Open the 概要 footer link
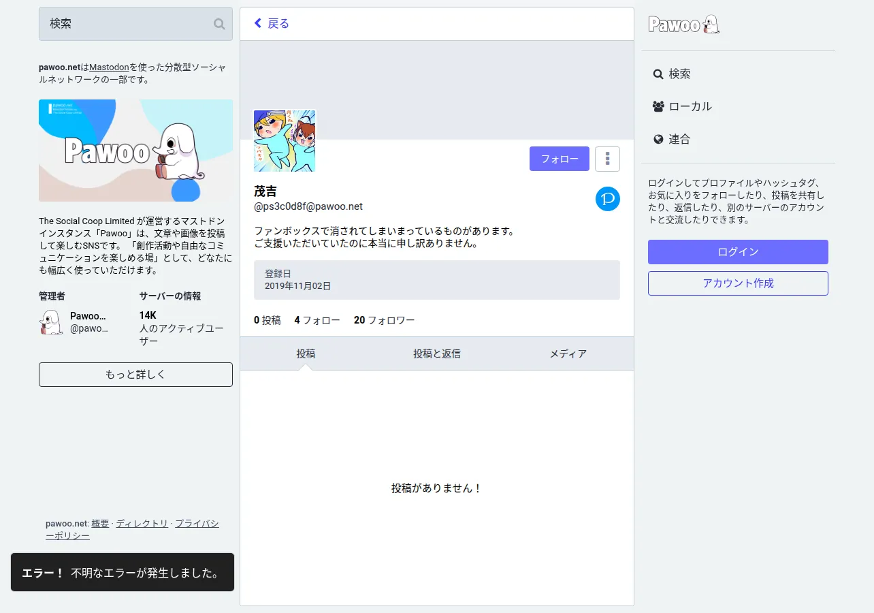This screenshot has height=613, width=874. pyautogui.click(x=100, y=524)
